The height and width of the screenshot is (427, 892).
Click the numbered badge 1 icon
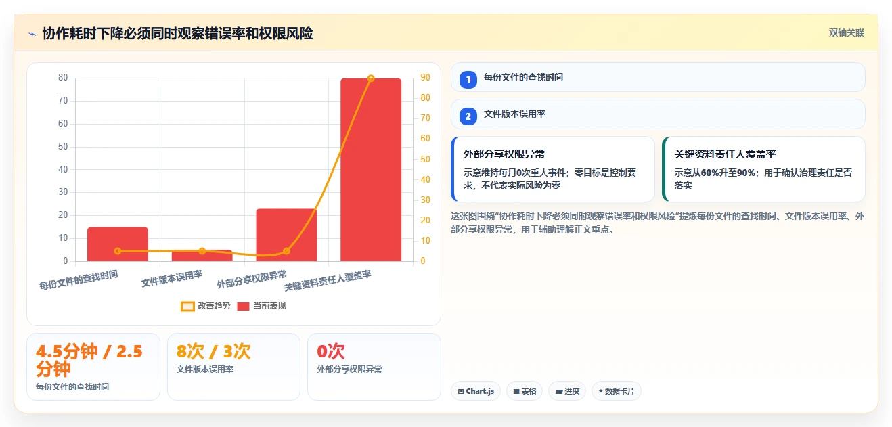point(468,80)
